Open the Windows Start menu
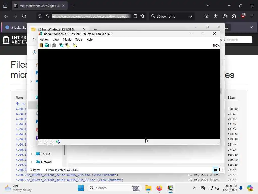The height and width of the screenshot is (194, 258). point(81,188)
